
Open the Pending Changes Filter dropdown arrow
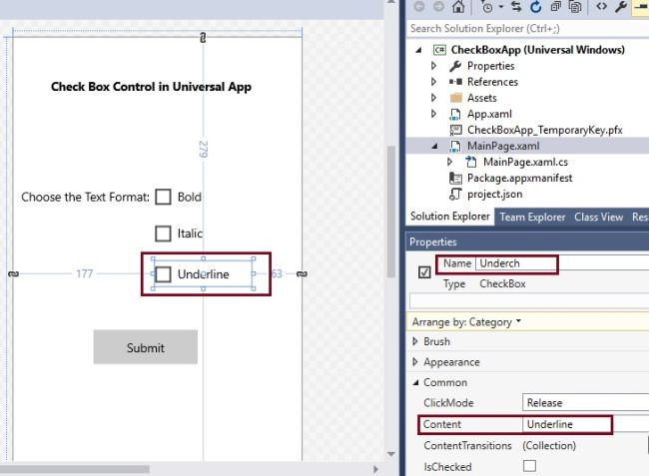tap(501, 7)
